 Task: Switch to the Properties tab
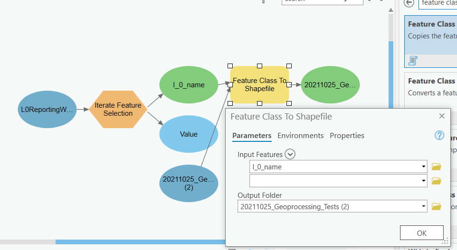(347, 136)
